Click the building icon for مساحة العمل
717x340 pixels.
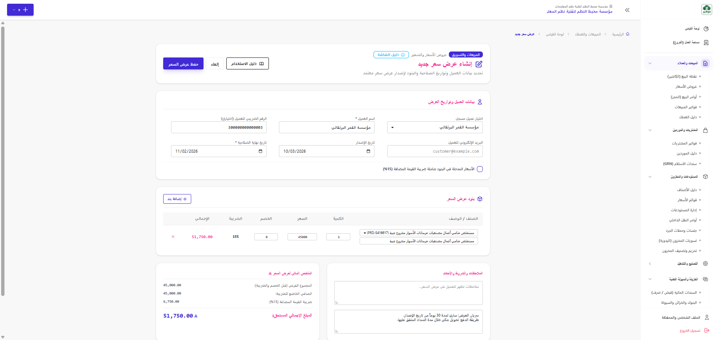(706, 43)
